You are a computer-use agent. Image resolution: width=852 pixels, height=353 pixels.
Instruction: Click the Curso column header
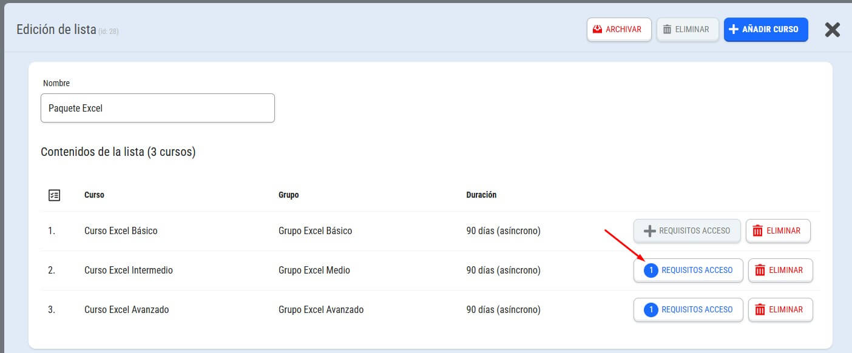click(x=94, y=195)
